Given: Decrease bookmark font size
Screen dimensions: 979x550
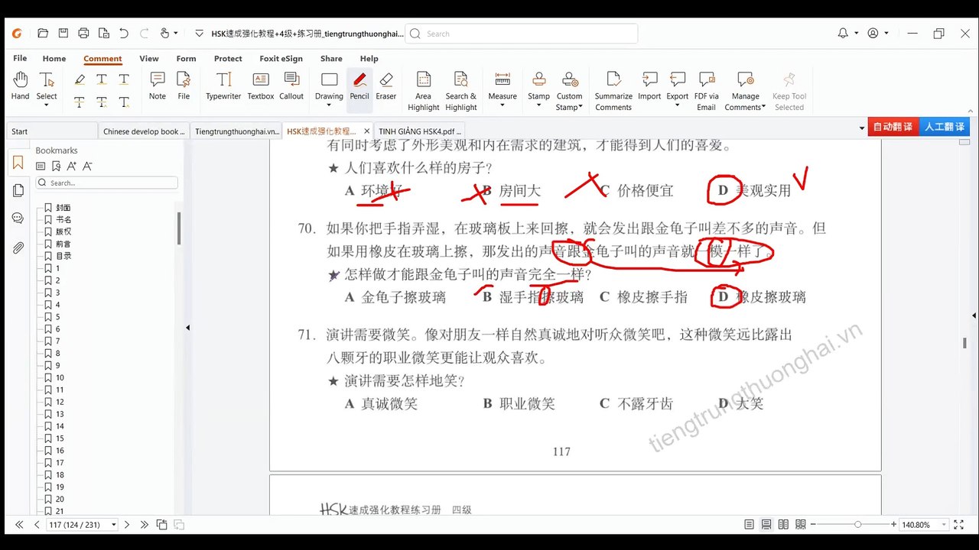Looking at the screenshot, I should [87, 166].
